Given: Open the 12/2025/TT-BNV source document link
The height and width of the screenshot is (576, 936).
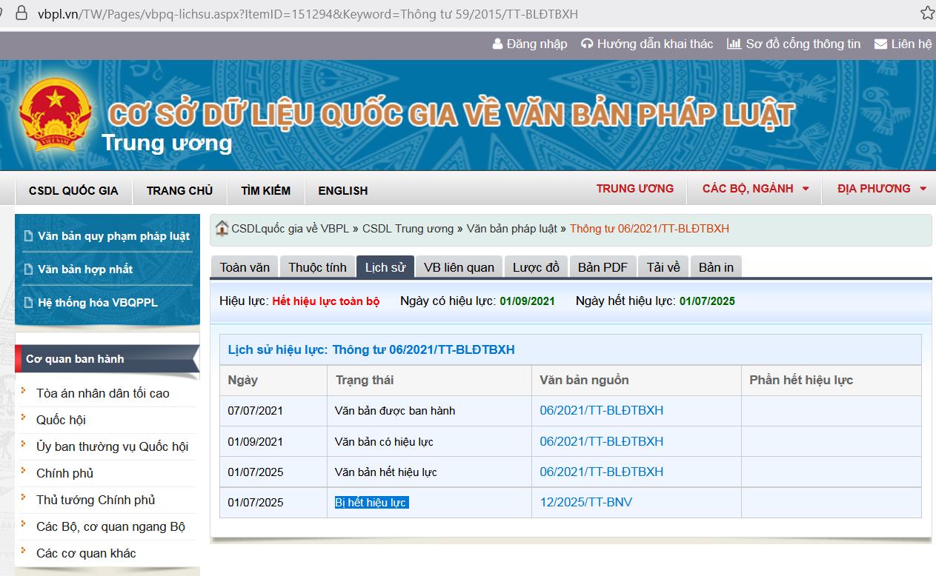Looking at the screenshot, I should click(585, 503).
